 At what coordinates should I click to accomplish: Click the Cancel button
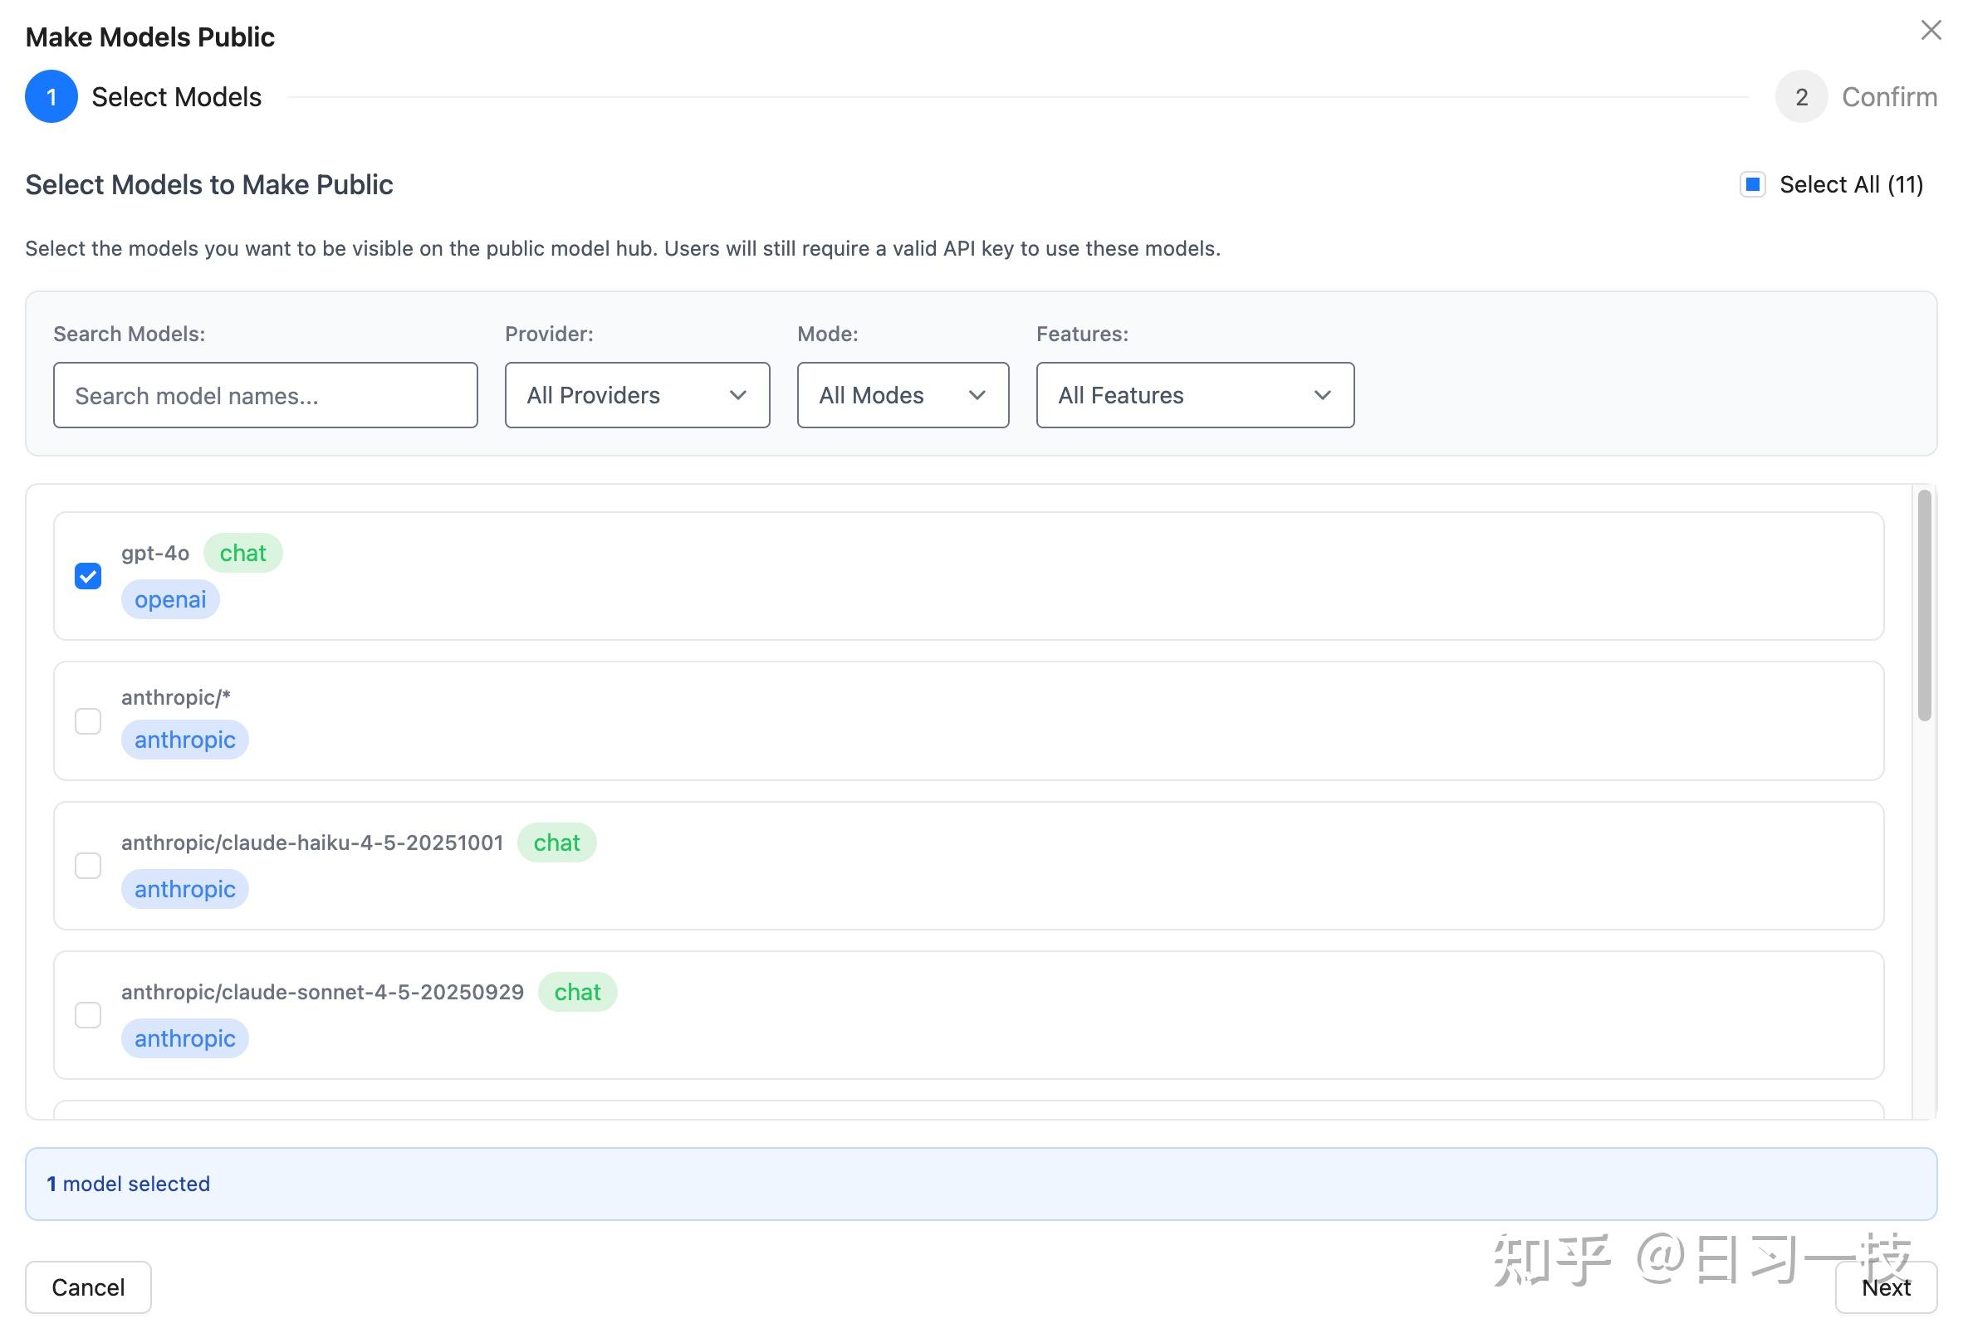point(88,1287)
